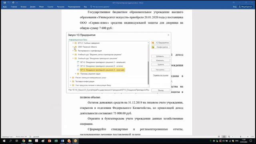Image resolution: width=256 pixels, height=144 pixels.
Task: Click the Общий доступ share button
Action: click(245, 7)
